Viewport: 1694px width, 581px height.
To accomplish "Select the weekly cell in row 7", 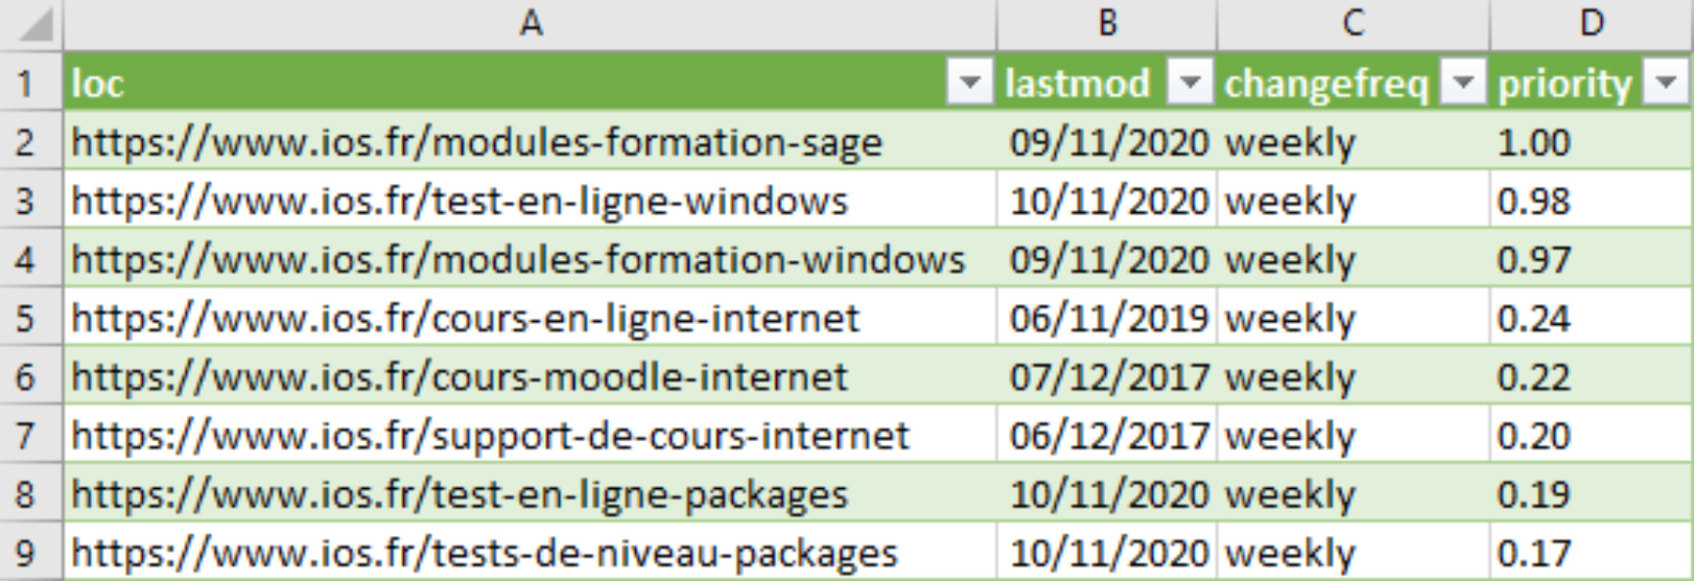I will pos(1353,436).
